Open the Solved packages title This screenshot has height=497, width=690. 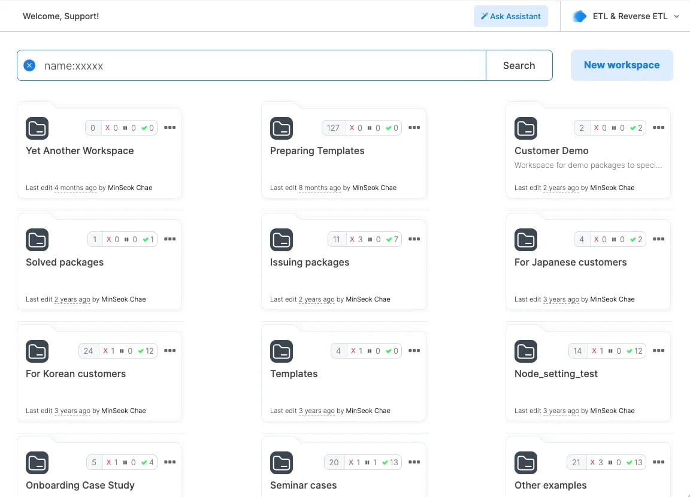pyautogui.click(x=65, y=262)
